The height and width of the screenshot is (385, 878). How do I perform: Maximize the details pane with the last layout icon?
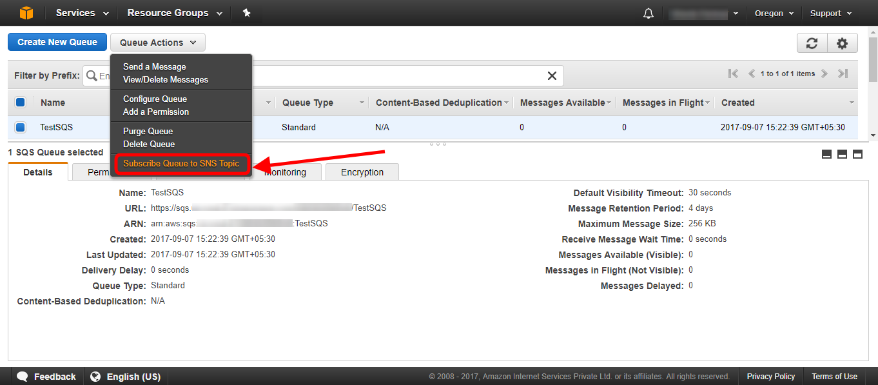point(857,154)
